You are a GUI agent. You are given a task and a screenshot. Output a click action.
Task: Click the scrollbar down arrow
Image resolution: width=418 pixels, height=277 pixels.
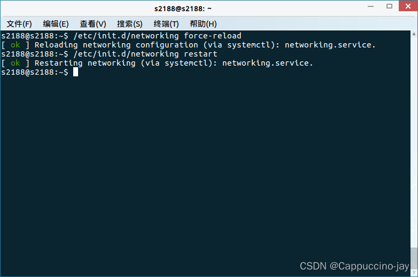pyautogui.click(x=414, y=273)
